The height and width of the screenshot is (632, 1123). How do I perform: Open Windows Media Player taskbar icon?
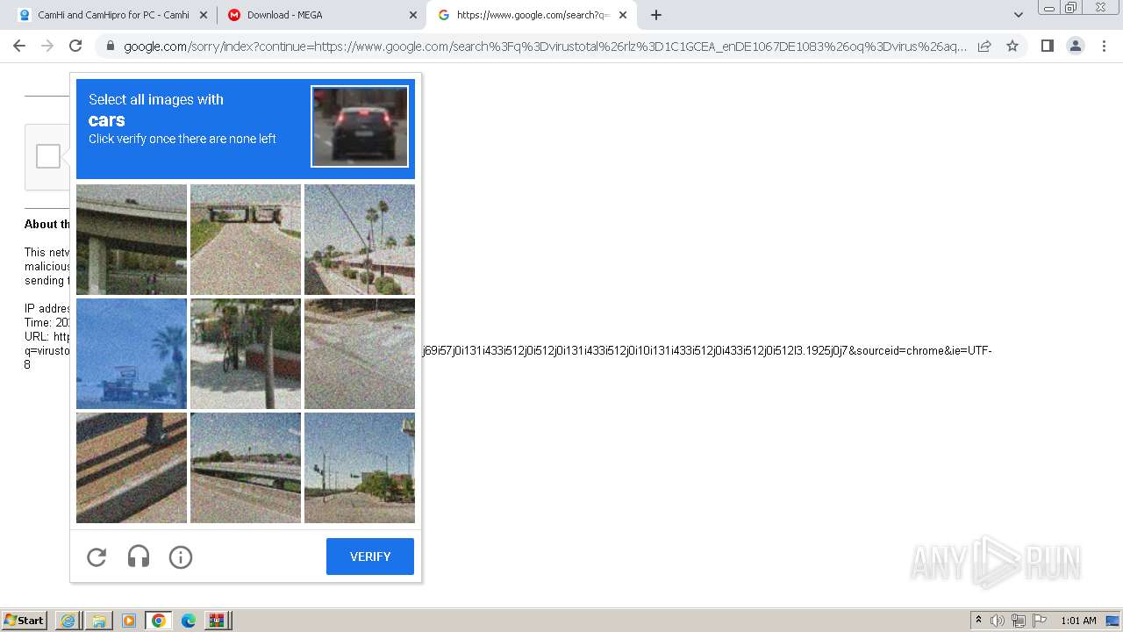coord(129,621)
